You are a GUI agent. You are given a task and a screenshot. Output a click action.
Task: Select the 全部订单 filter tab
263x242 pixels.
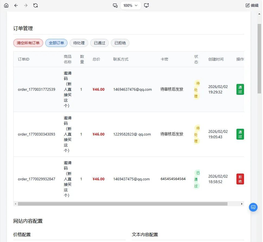56,43
